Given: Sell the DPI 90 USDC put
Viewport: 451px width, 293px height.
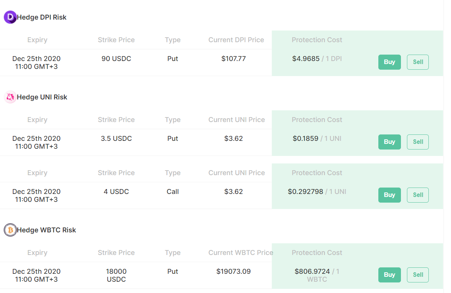Looking at the screenshot, I should pyautogui.click(x=417, y=62).
